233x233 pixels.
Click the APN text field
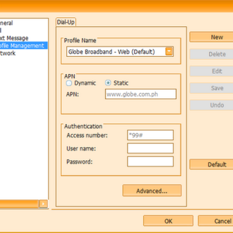coord(141,94)
